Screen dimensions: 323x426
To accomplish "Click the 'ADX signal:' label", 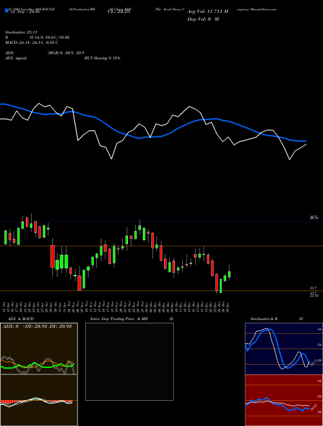I will pyautogui.click(x=16, y=58).
